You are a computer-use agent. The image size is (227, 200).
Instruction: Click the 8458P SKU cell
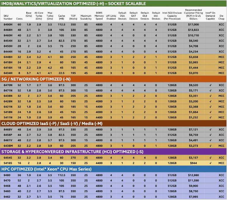point(8,135)
